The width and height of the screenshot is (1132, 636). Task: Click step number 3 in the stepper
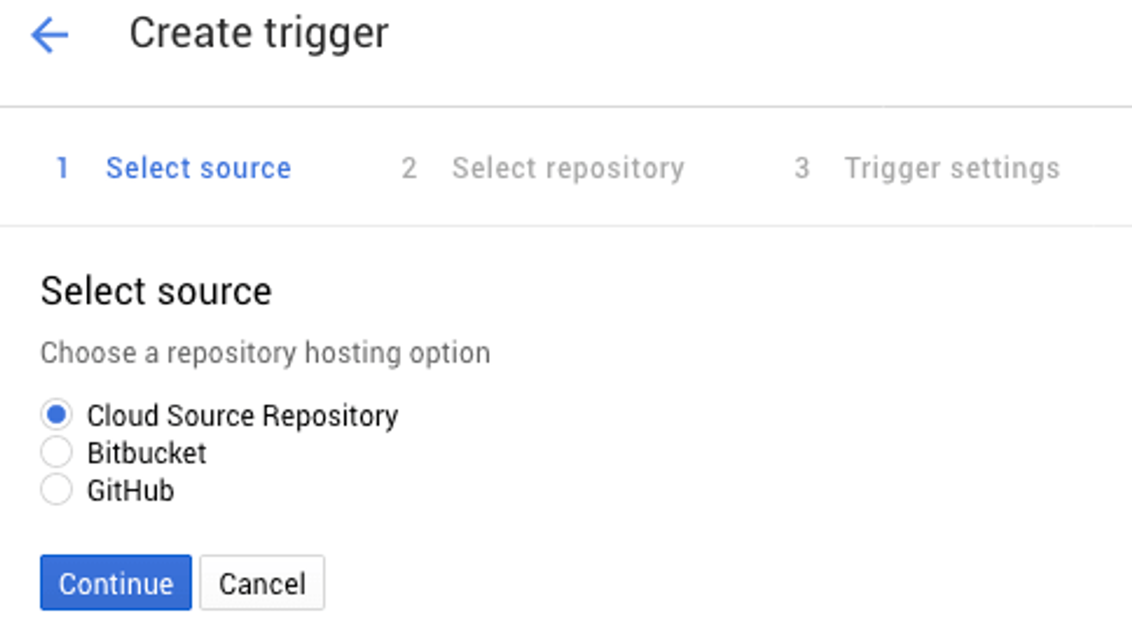(x=801, y=169)
